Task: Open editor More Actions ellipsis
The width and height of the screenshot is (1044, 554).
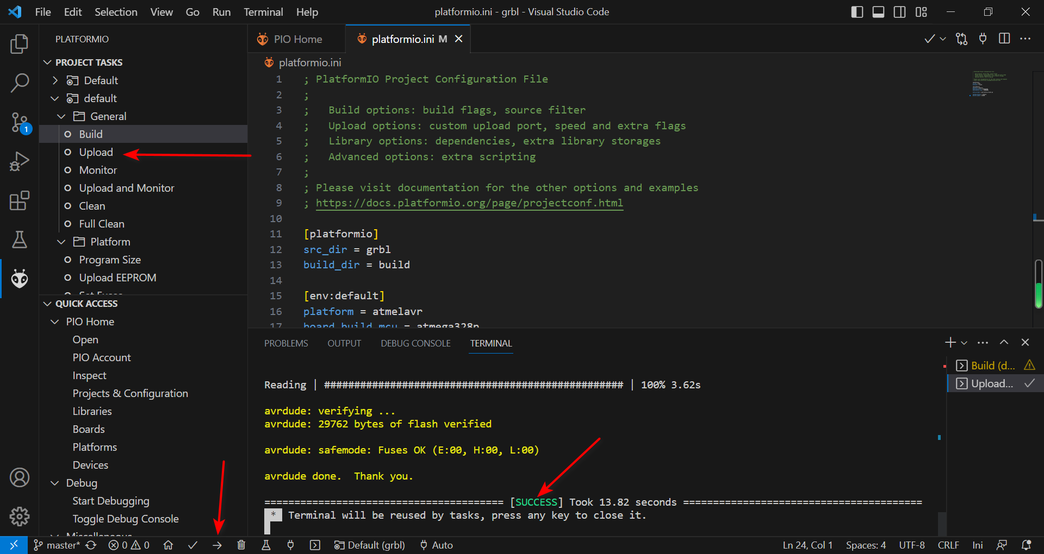Action: (1026, 39)
